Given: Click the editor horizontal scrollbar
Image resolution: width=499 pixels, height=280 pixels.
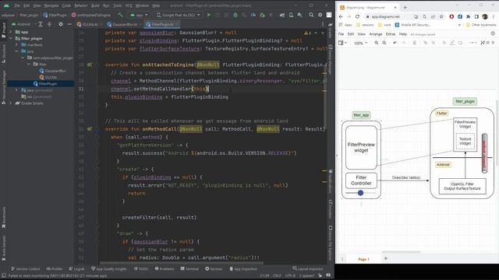Looking at the screenshot, I should pos(182,263).
